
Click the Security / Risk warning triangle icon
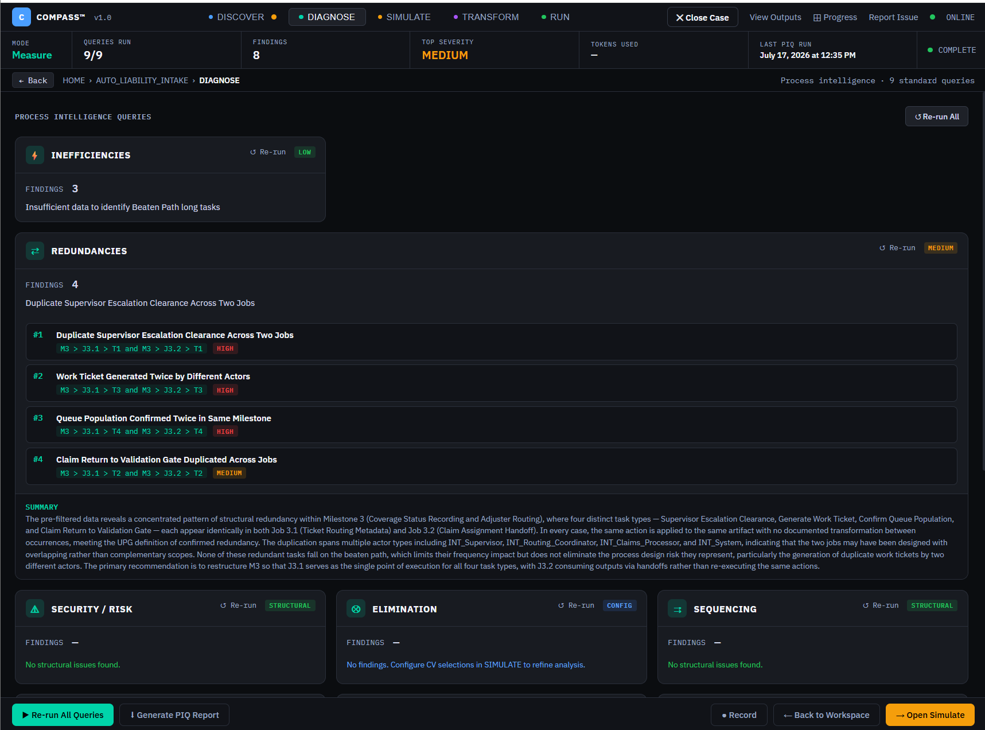tap(35, 609)
